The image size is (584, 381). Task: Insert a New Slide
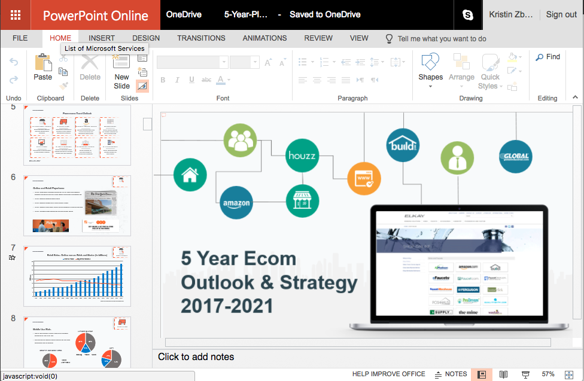[x=122, y=72]
